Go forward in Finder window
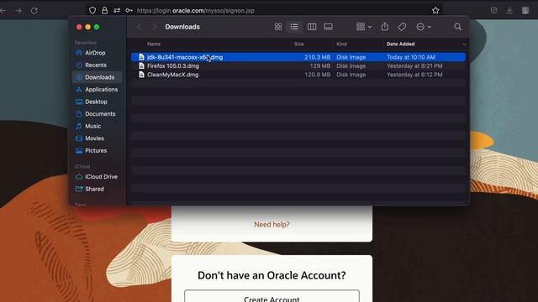This screenshot has height=302, width=538. click(155, 27)
